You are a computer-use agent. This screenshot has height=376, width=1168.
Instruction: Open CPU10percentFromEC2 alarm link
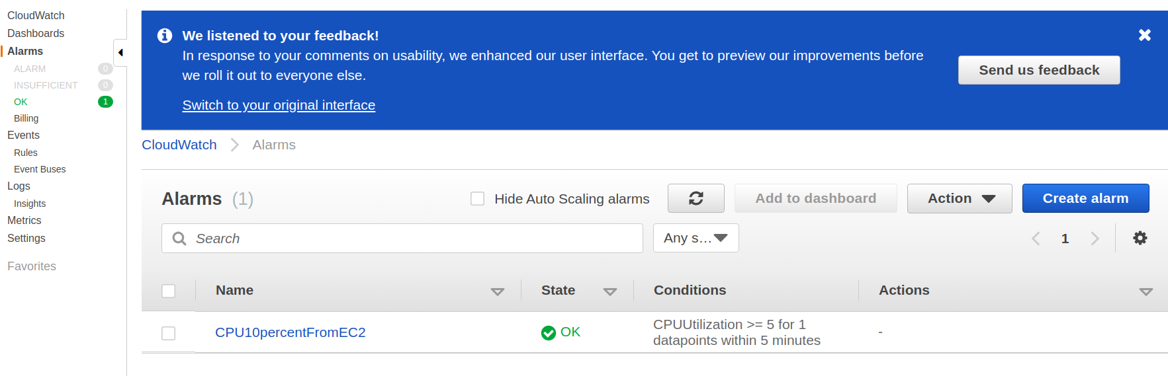[x=291, y=332]
